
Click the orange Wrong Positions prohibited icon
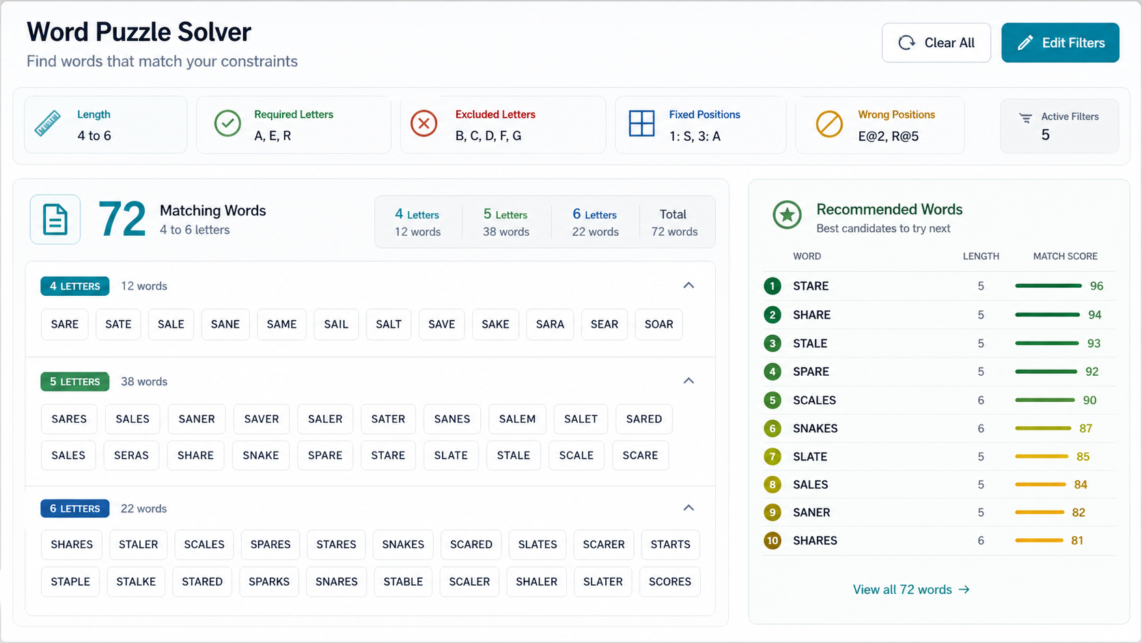click(829, 124)
